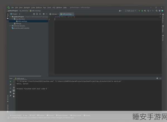Switch to the hello word.py editor tab
Screen dimensions: 167x122
pyautogui.click(x=67, y=14)
